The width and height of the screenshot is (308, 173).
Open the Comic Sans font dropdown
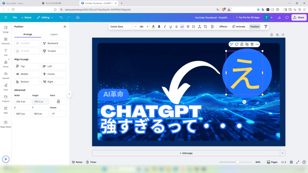point(120,26)
